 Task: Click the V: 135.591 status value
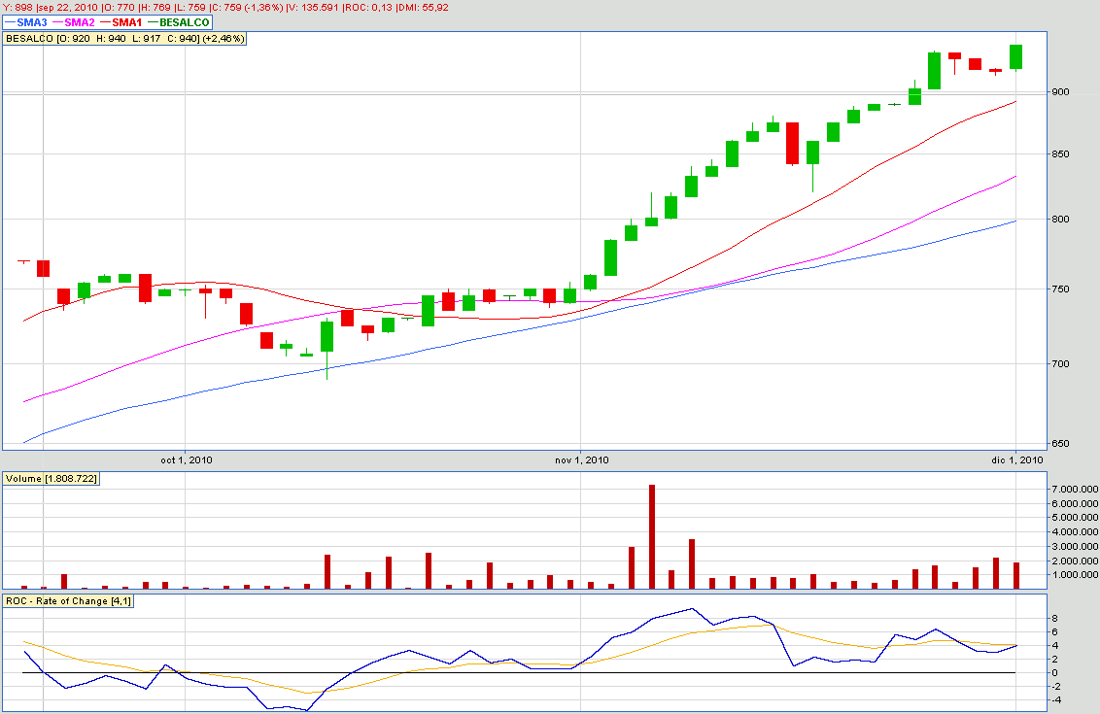tap(313, 8)
